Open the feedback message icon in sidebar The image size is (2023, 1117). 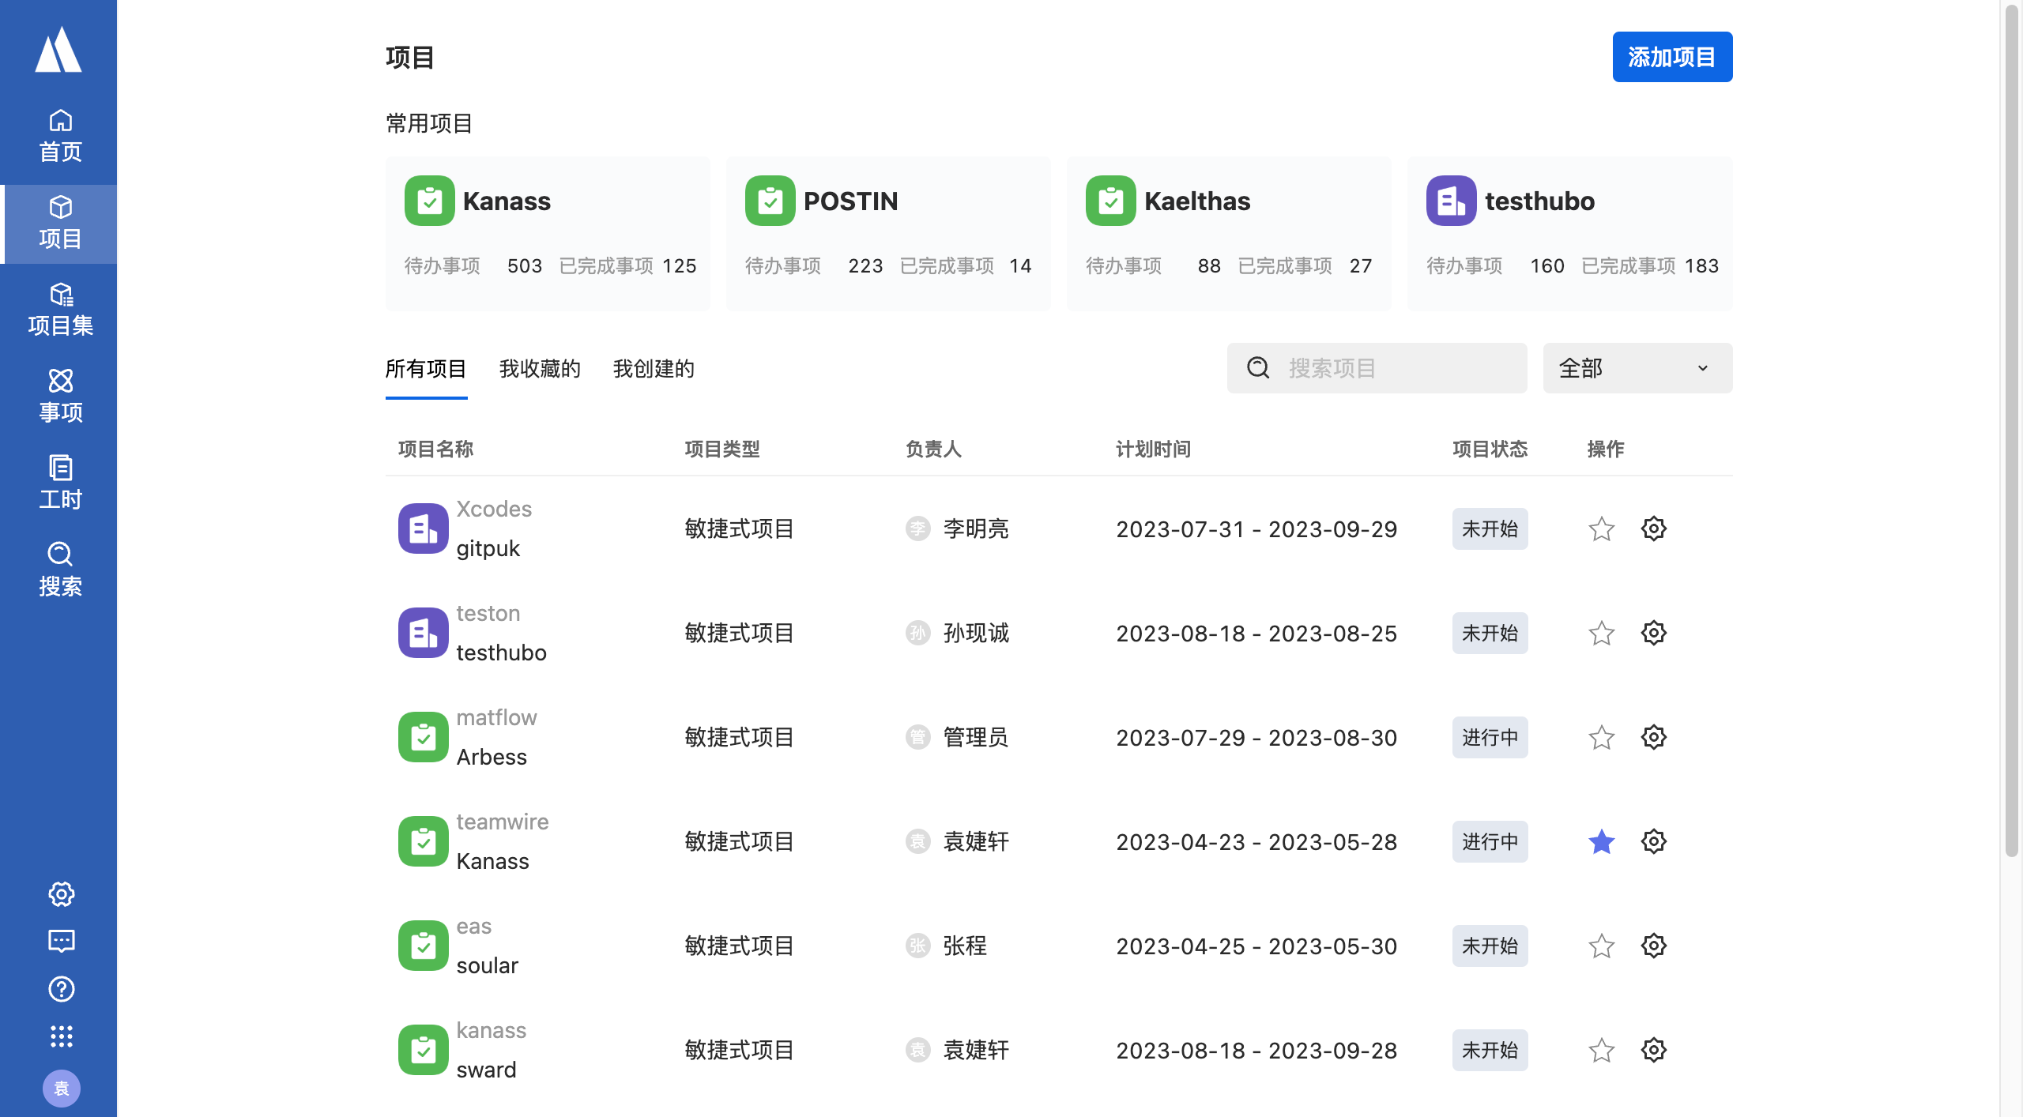pos(60,941)
